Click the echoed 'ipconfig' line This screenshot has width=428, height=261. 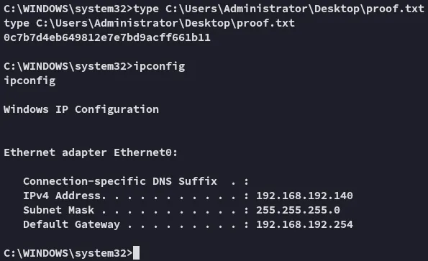pos(29,81)
